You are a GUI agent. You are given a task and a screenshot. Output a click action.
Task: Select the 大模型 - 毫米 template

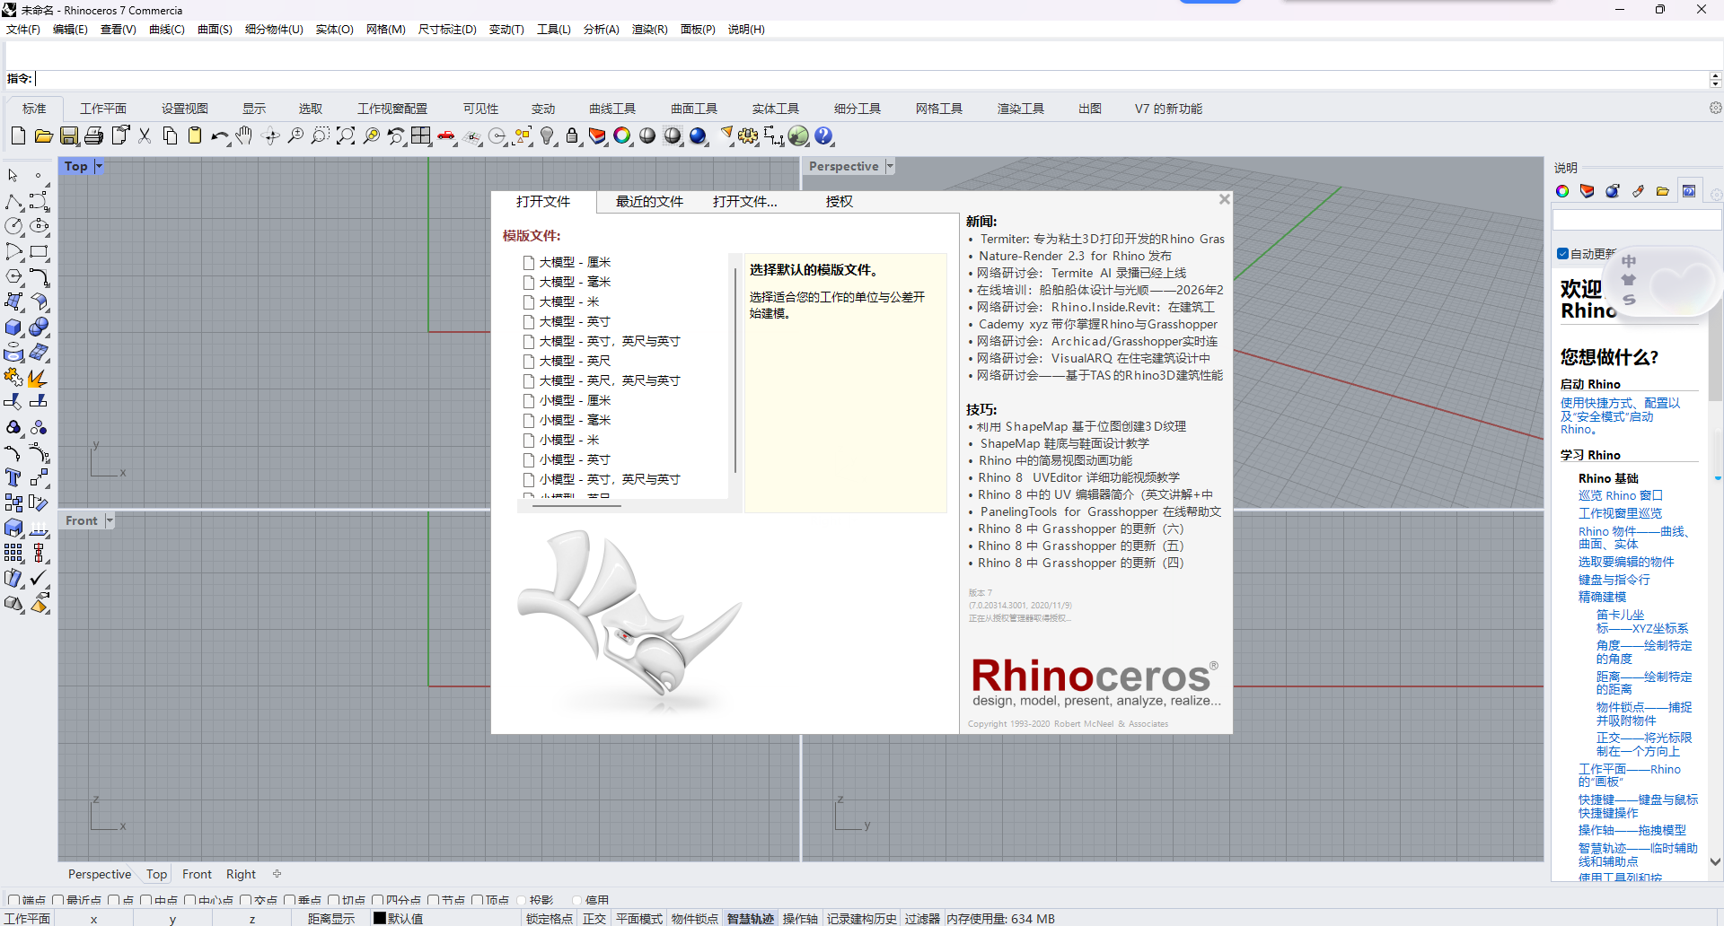click(x=573, y=282)
